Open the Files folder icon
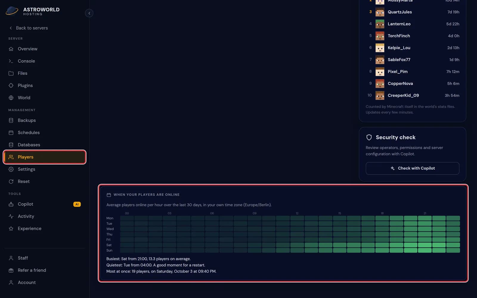 click(x=11, y=73)
